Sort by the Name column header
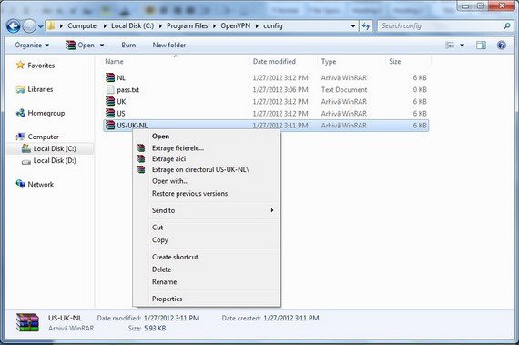The width and height of the screenshot is (519, 345). tap(114, 62)
